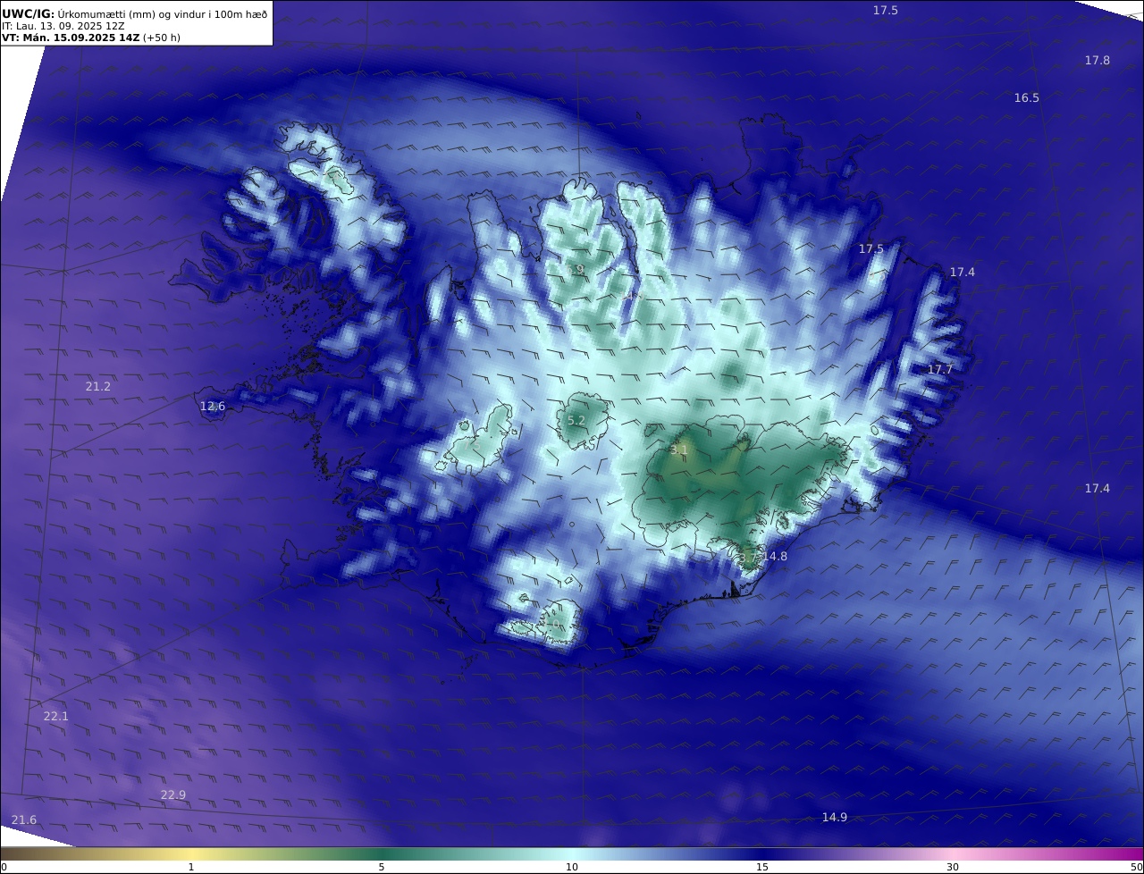
Task: Click the map title 'Úrkomumætti (mm) og vindur í 100m hæð'
Action: tap(162, 13)
